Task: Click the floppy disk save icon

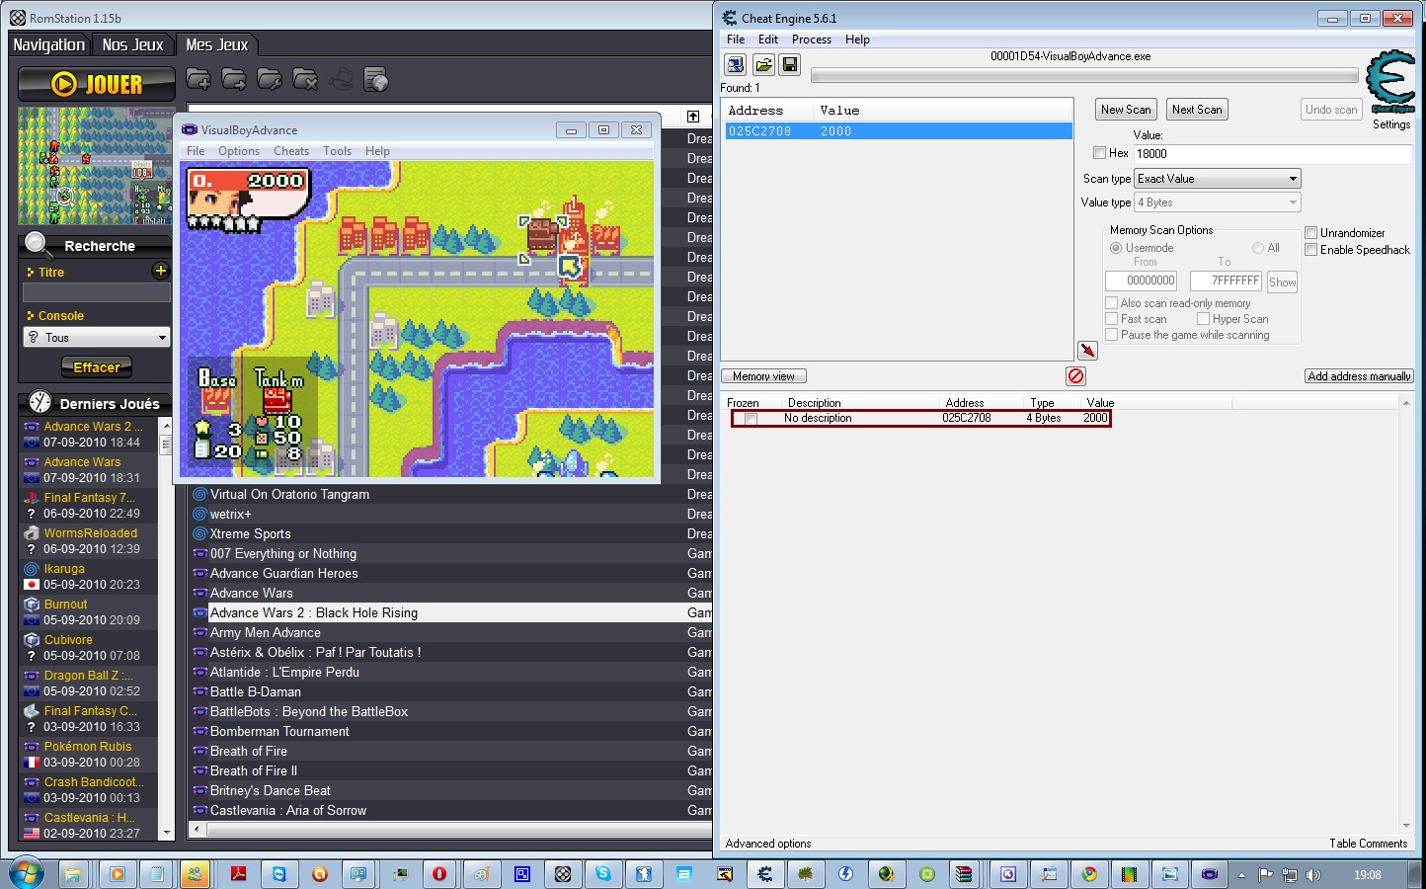Action: coord(790,64)
